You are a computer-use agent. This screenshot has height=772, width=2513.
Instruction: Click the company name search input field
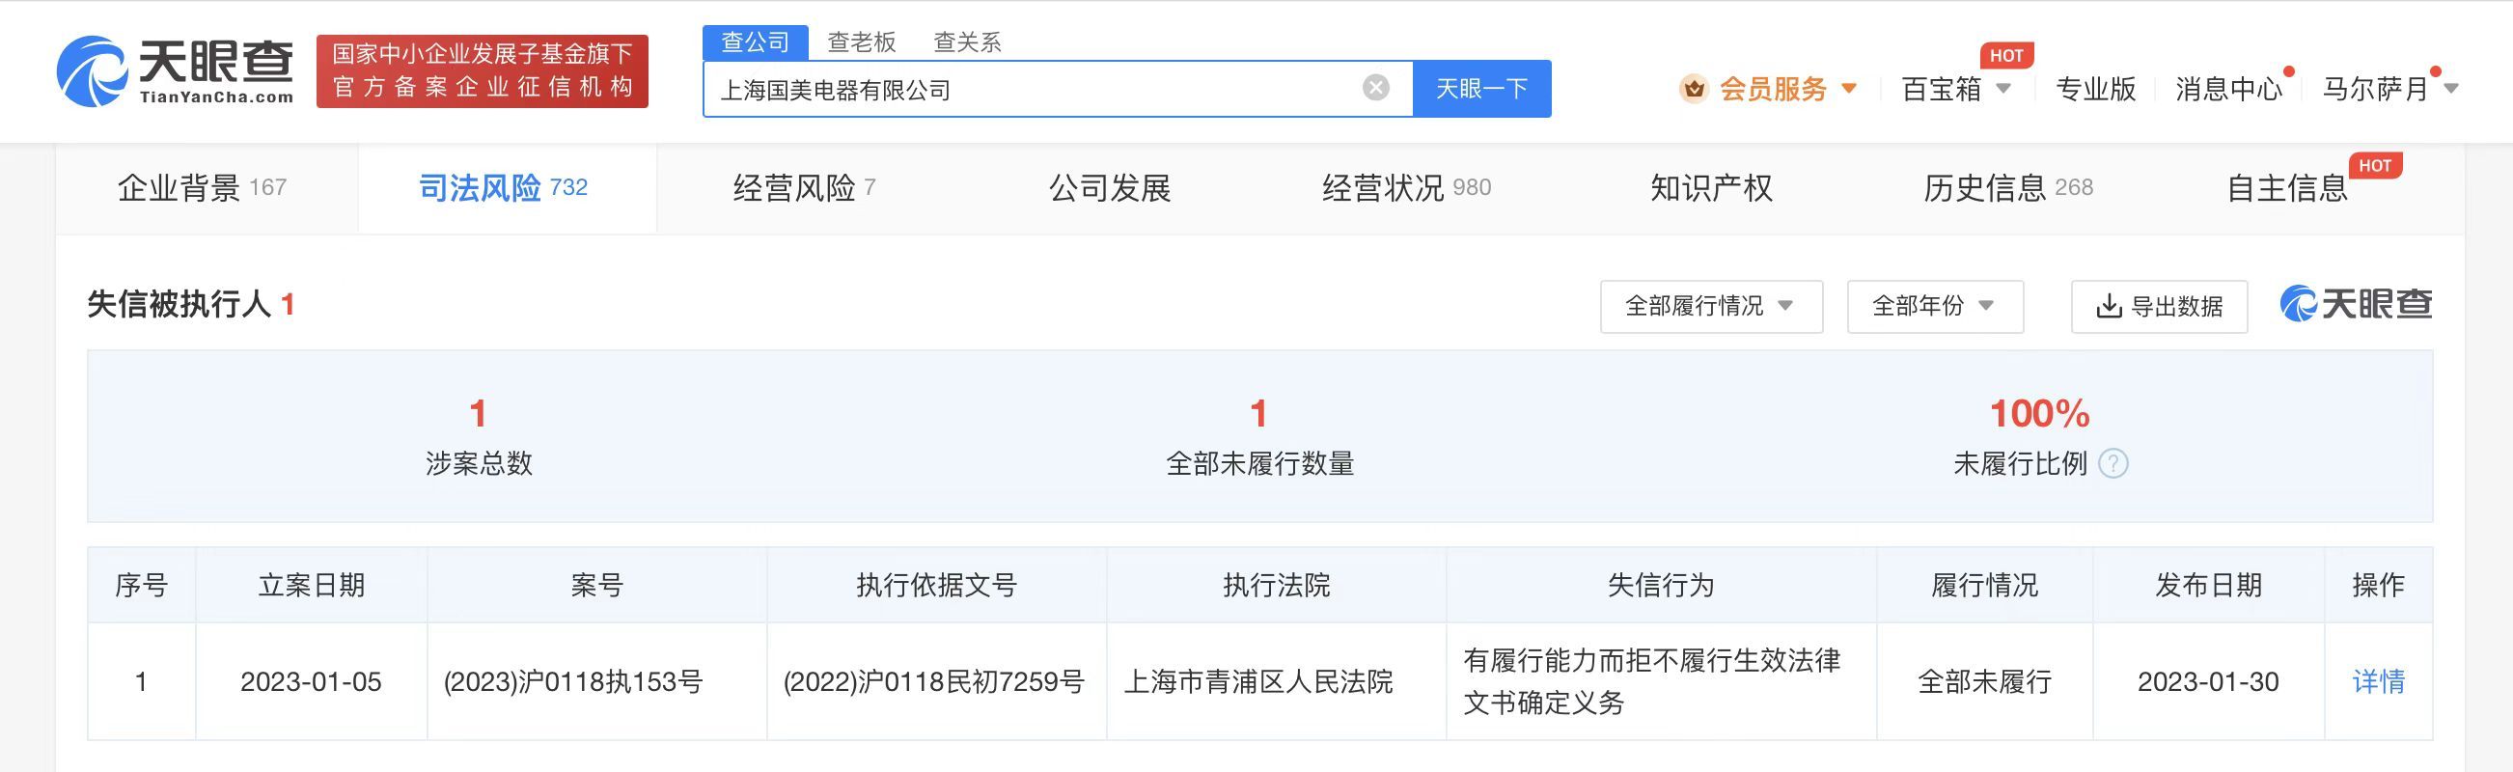[1024, 90]
